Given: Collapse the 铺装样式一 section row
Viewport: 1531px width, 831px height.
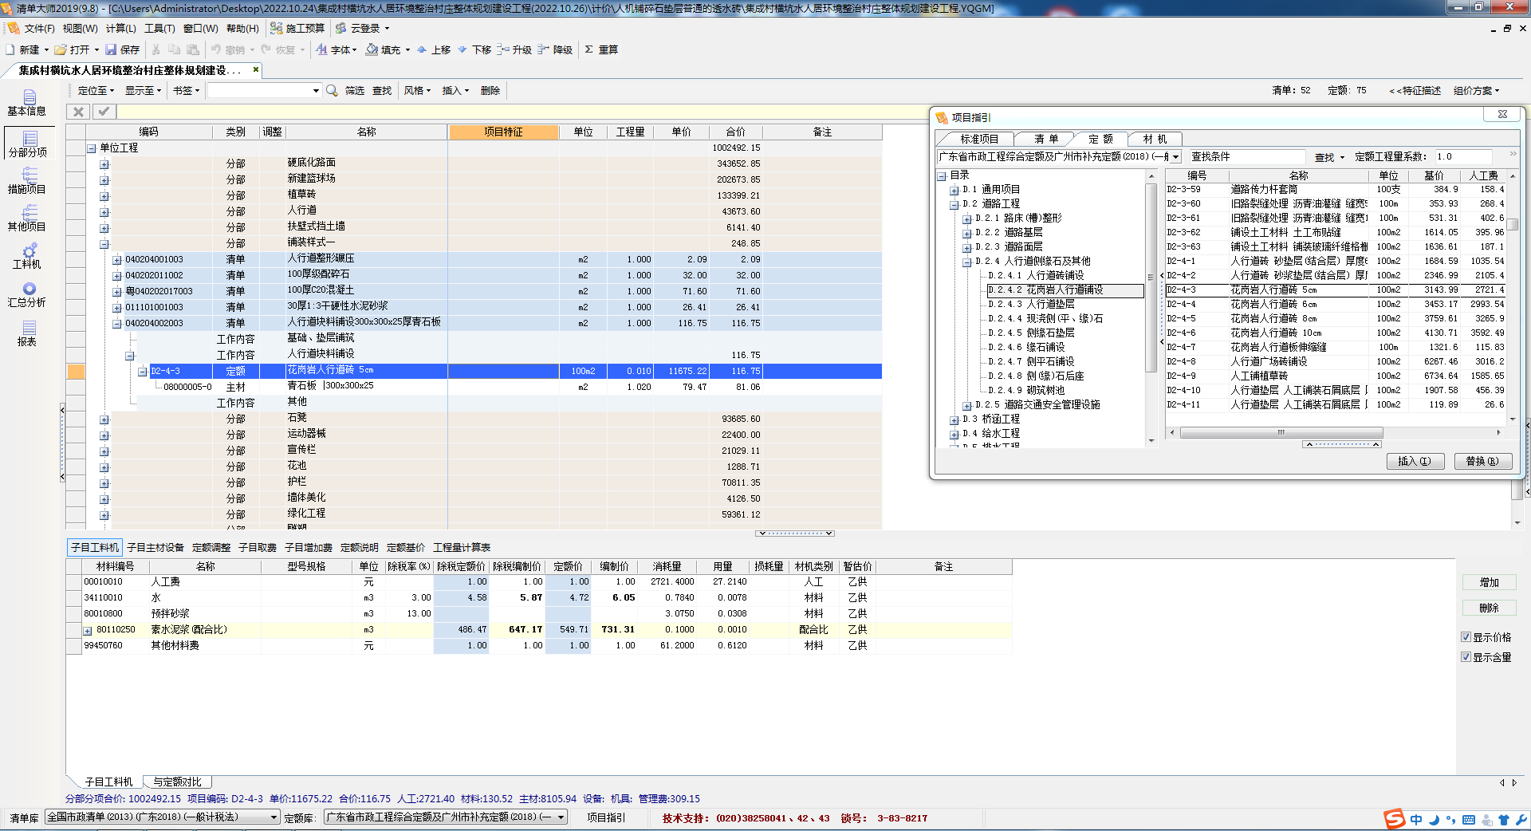Looking at the screenshot, I should (104, 244).
